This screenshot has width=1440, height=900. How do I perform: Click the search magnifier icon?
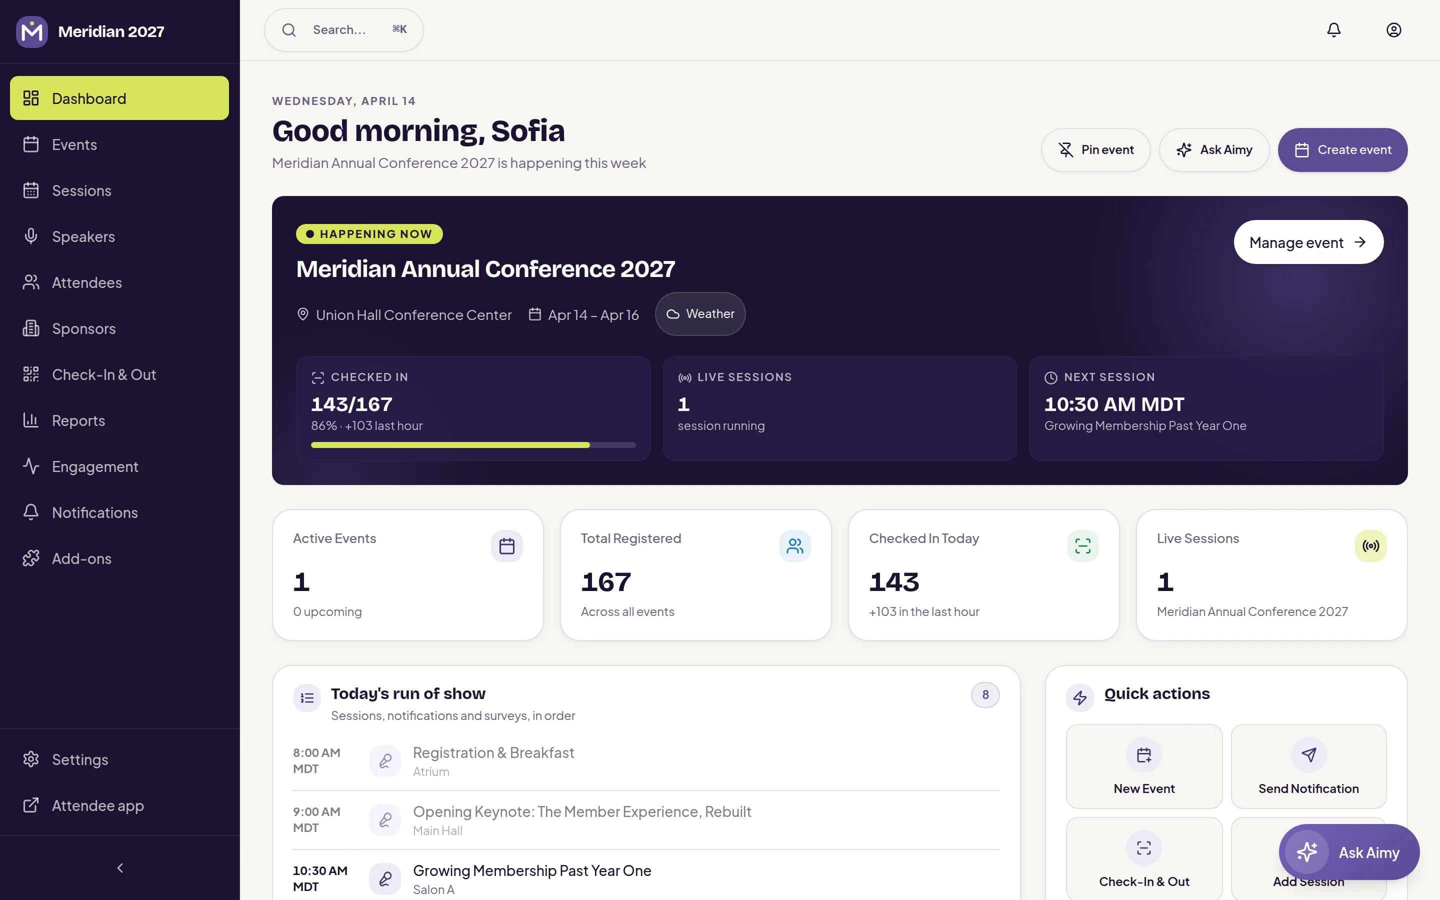click(289, 30)
